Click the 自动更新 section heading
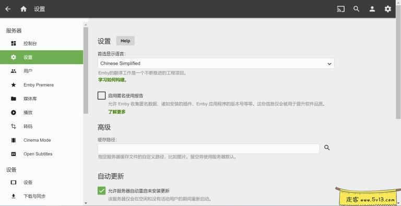 pyautogui.click(x=111, y=176)
